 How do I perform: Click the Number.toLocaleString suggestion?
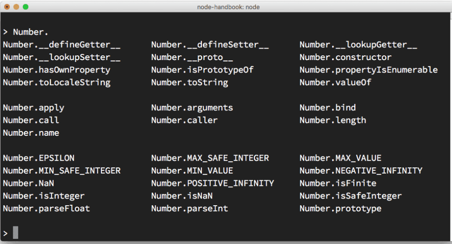point(57,83)
